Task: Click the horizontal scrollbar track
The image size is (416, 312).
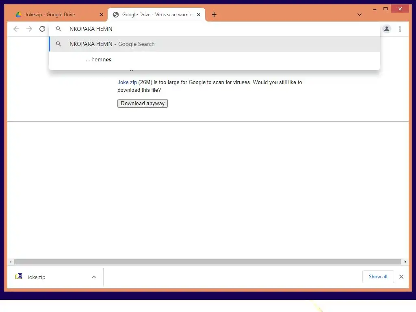Action: (x=208, y=262)
